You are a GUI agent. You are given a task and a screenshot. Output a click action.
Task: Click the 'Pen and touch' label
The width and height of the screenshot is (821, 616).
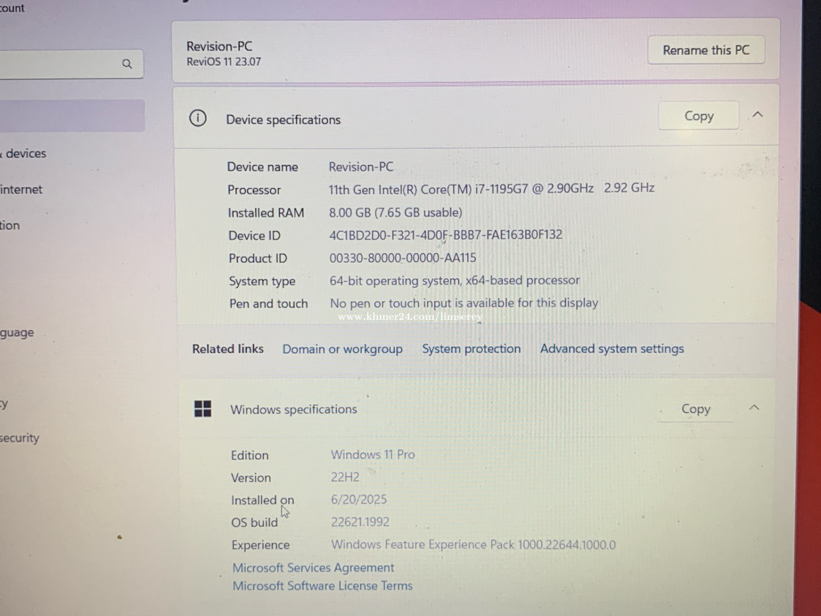point(269,304)
